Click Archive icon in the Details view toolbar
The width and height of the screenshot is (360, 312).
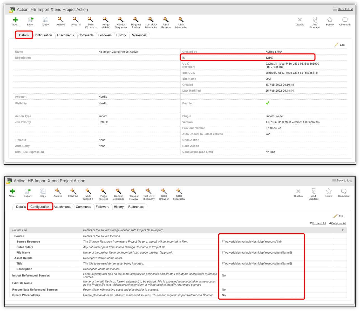pyautogui.click(x=60, y=20)
